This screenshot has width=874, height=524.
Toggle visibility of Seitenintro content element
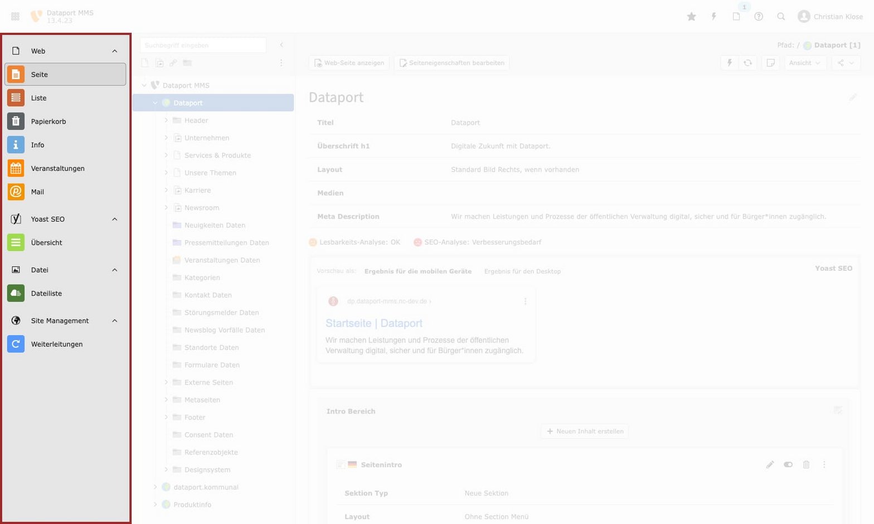click(788, 464)
